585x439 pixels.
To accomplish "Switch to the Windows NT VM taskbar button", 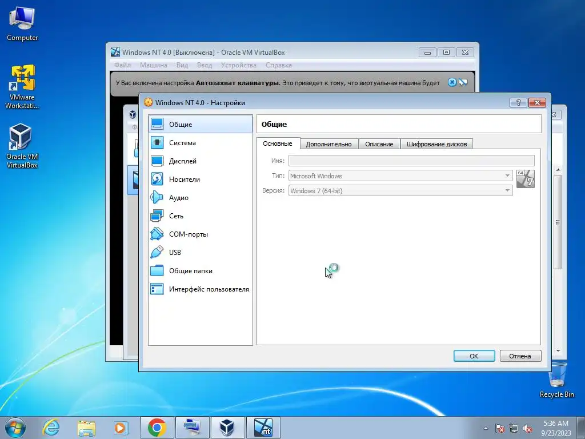I will pos(263,428).
